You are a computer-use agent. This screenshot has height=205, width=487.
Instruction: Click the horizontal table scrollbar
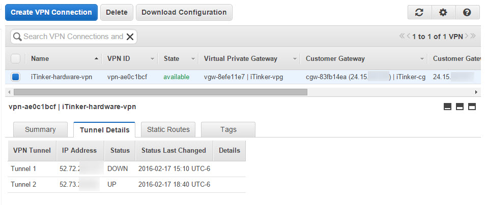160,92
